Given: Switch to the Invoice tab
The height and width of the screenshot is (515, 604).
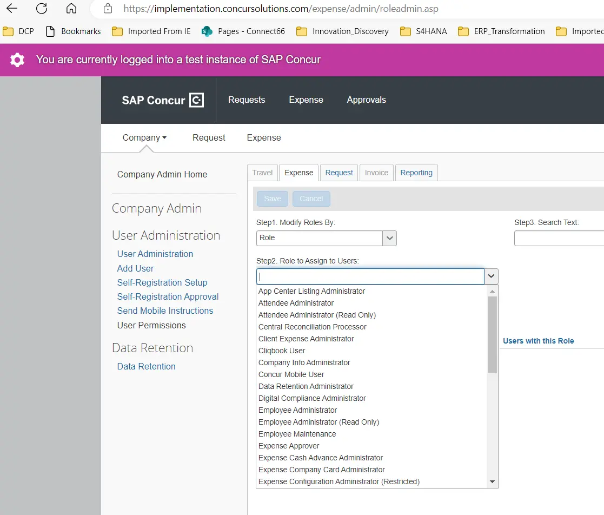Looking at the screenshot, I should (376, 173).
